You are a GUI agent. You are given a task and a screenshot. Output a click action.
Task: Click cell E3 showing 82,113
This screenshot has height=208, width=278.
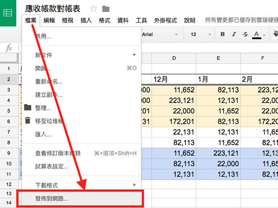tap(218, 90)
